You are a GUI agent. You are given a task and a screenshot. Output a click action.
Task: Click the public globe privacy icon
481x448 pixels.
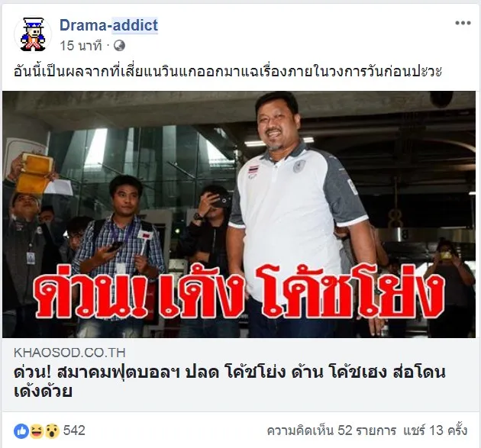[x=119, y=46]
